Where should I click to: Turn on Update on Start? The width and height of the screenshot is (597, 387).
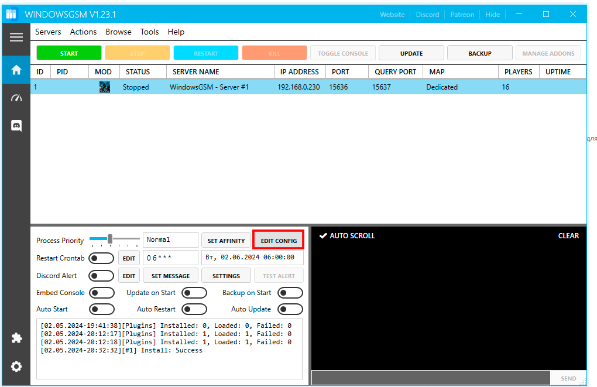point(194,293)
